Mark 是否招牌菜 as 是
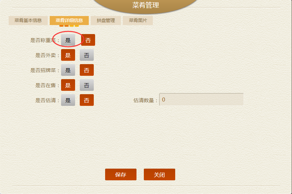 (68, 70)
